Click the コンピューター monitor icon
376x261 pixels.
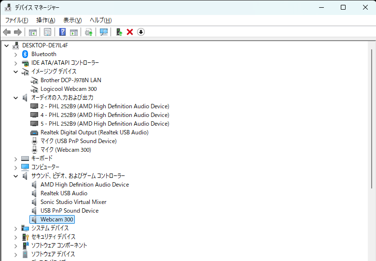pyautogui.click(x=25, y=167)
